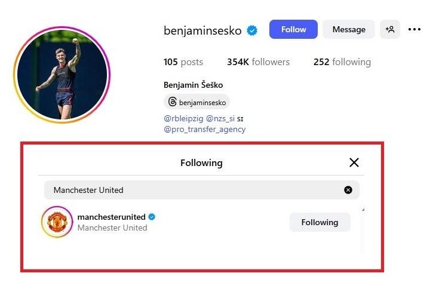Open the @rbleipzig profile link
Image resolution: width=436 pixels, height=304 pixels.
tap(183, 119)
